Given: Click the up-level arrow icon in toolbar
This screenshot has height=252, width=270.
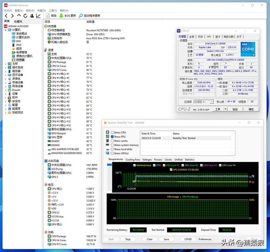Looking at the screenshot, I should pos(19,16).
